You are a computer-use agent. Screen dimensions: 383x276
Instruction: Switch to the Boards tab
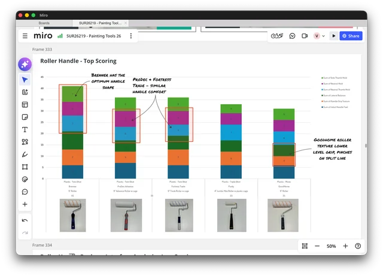[44, 23]
